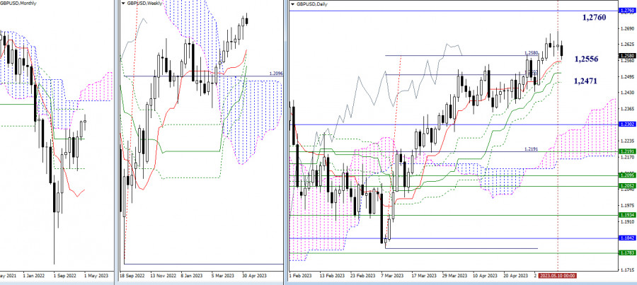637x285 pixels.
Task: Click the 1 Jan 2022 date on Monthly axis
Action: tap(34, 276)
